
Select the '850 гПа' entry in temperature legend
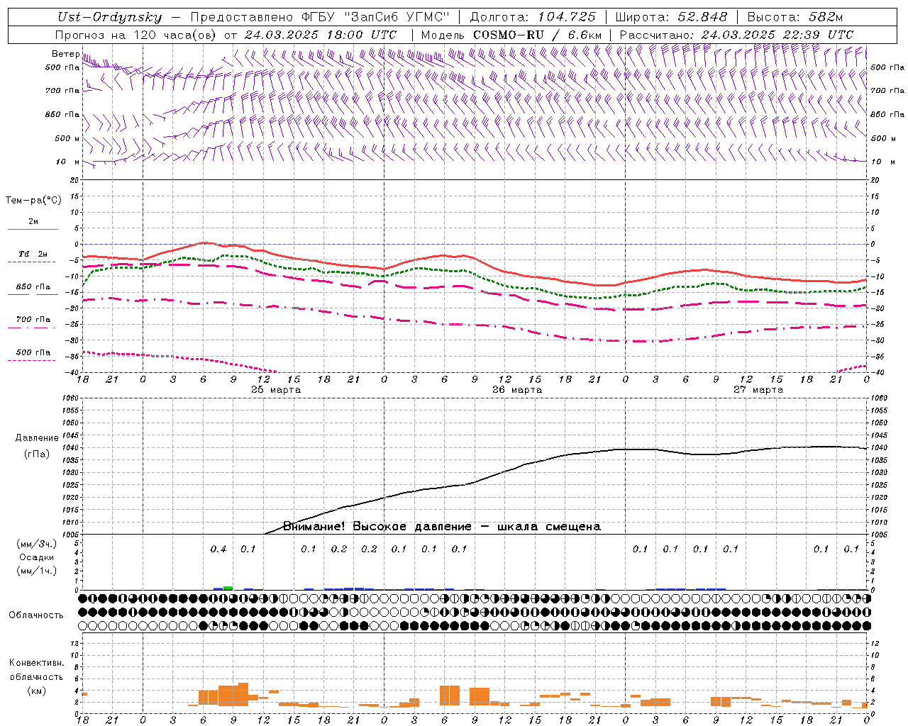33,287
